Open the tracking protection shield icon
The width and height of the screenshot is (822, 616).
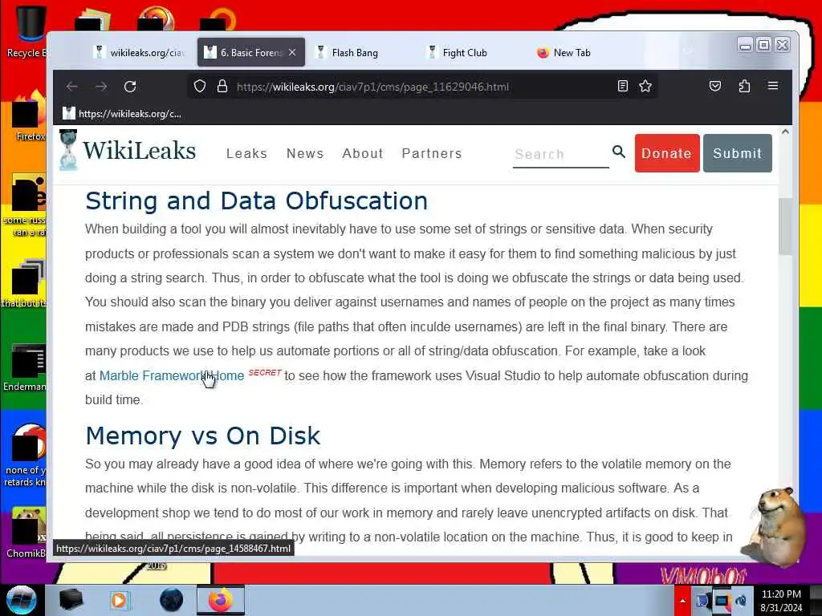tap(200, 87)
